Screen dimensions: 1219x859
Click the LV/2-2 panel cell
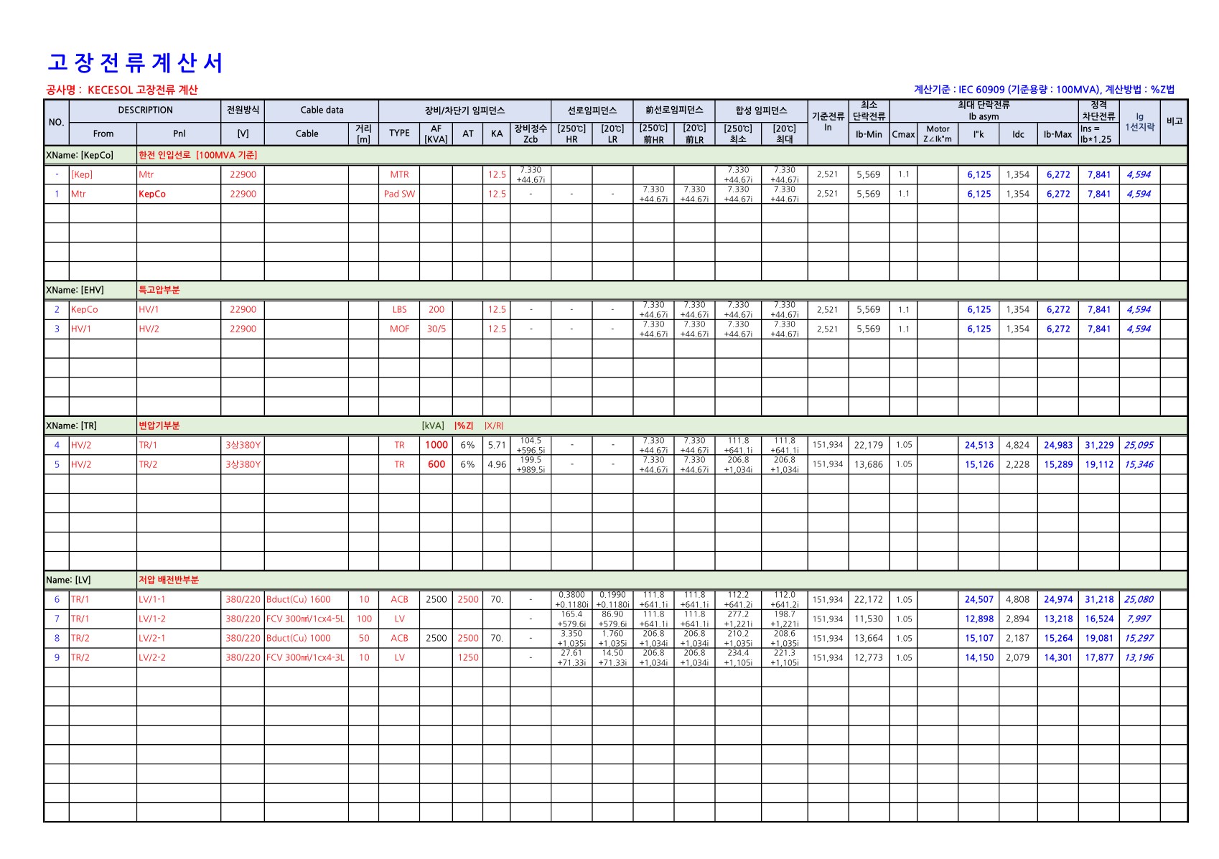click(179, 657)
